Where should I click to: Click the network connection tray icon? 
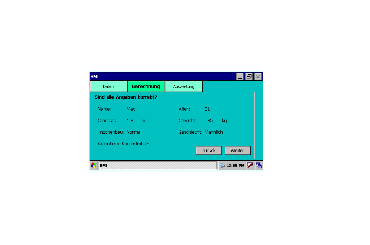pos(222,166)
